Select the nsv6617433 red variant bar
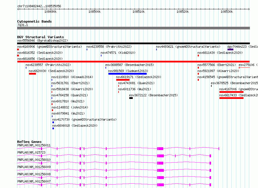This screenshot has height=188, width=258. coord(231,98)
